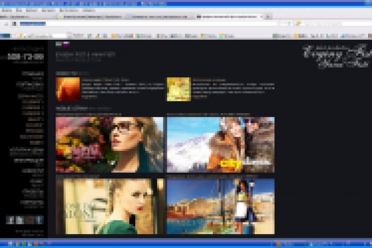Open the fur coats image with yellow city text
372x248 pixels.
[221, 145]
